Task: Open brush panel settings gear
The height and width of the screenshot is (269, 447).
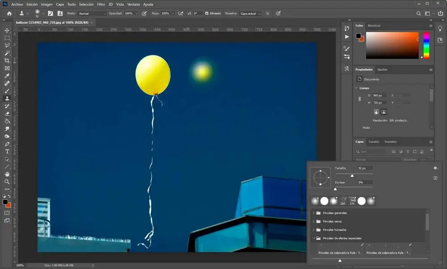Action: click(x=435, y=168)
